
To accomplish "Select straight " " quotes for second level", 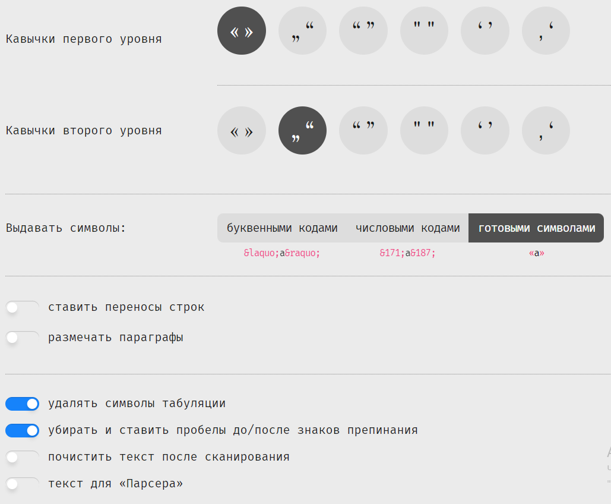I will click(424, 131).
